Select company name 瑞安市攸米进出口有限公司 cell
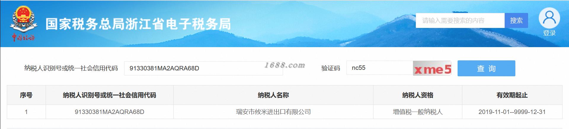The height and width of the screenshot is (129, 569). coord(273,112)
